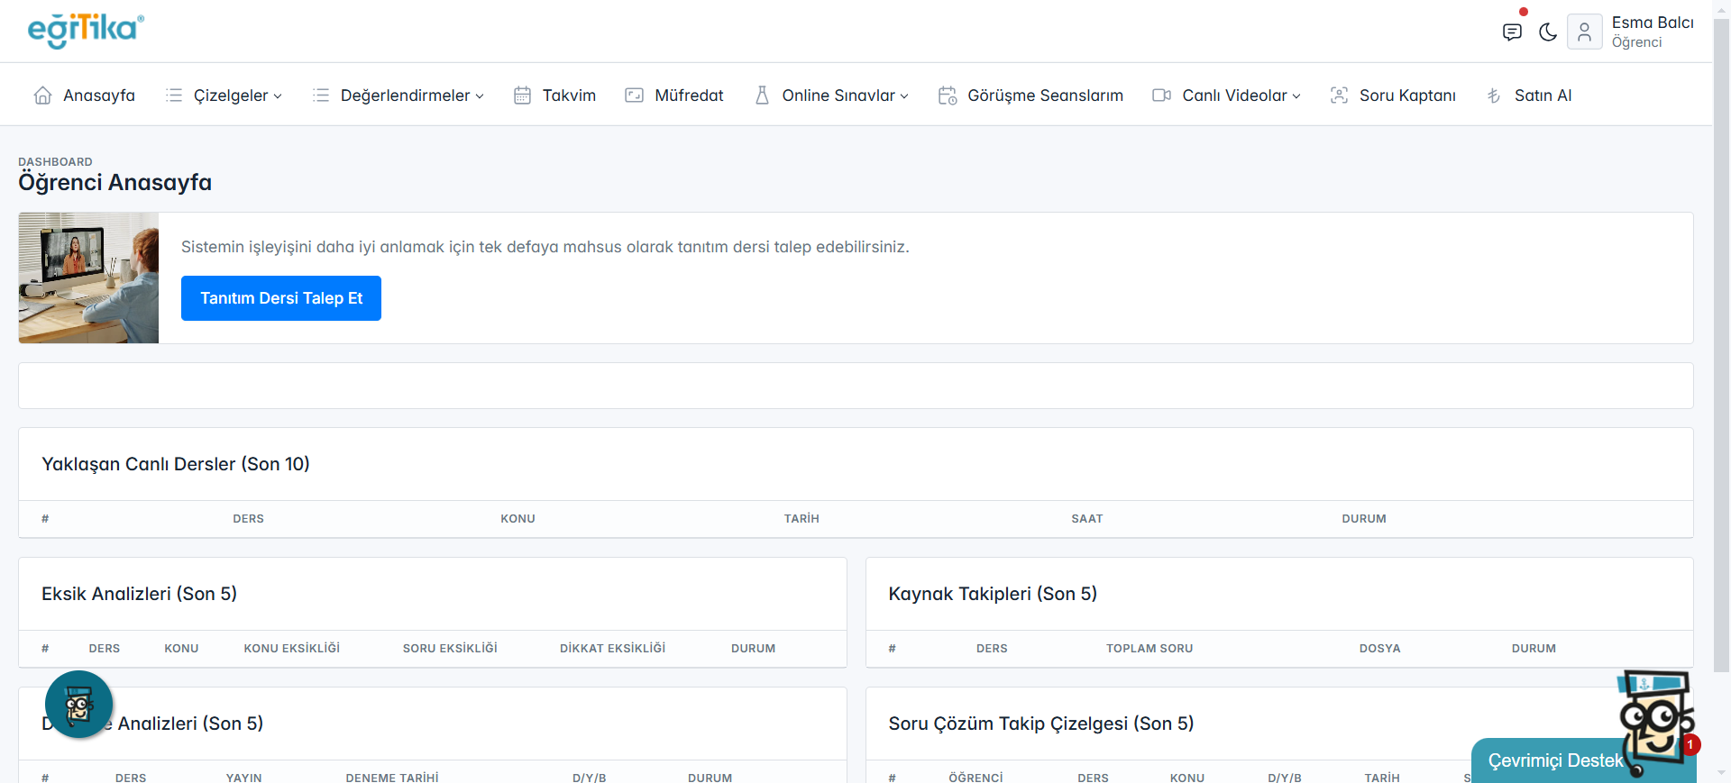Screen dimensions: 1731x783
Task: Go to the Satın Al page
Action: (1542, 96)
